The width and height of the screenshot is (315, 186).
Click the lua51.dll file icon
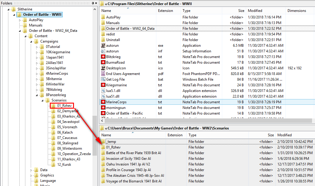click(103, 96)
